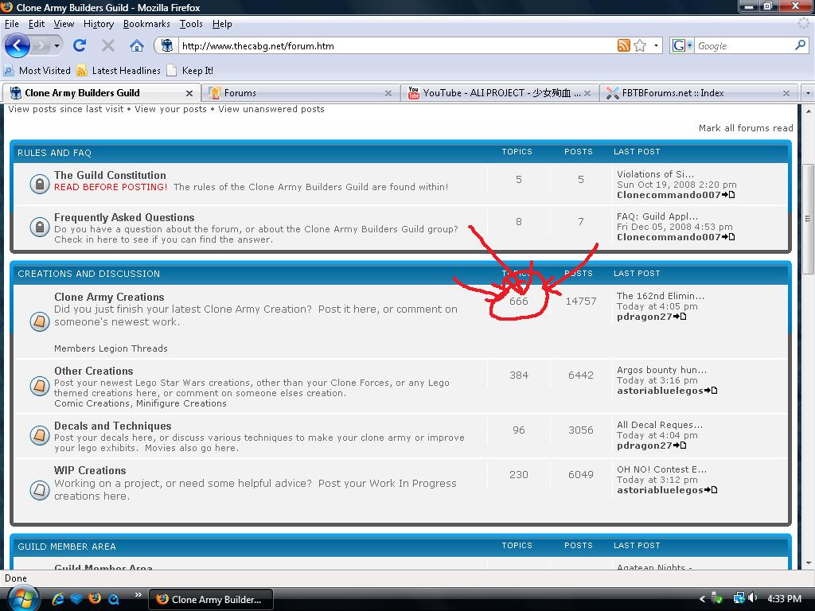Open the volume speaker tray icon

pyautogui.click(x=753, y=598)
